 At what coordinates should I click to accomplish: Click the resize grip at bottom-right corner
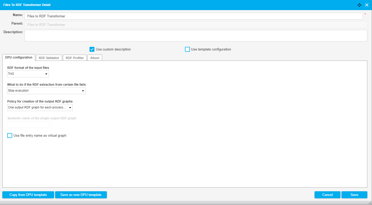point(370,203)
